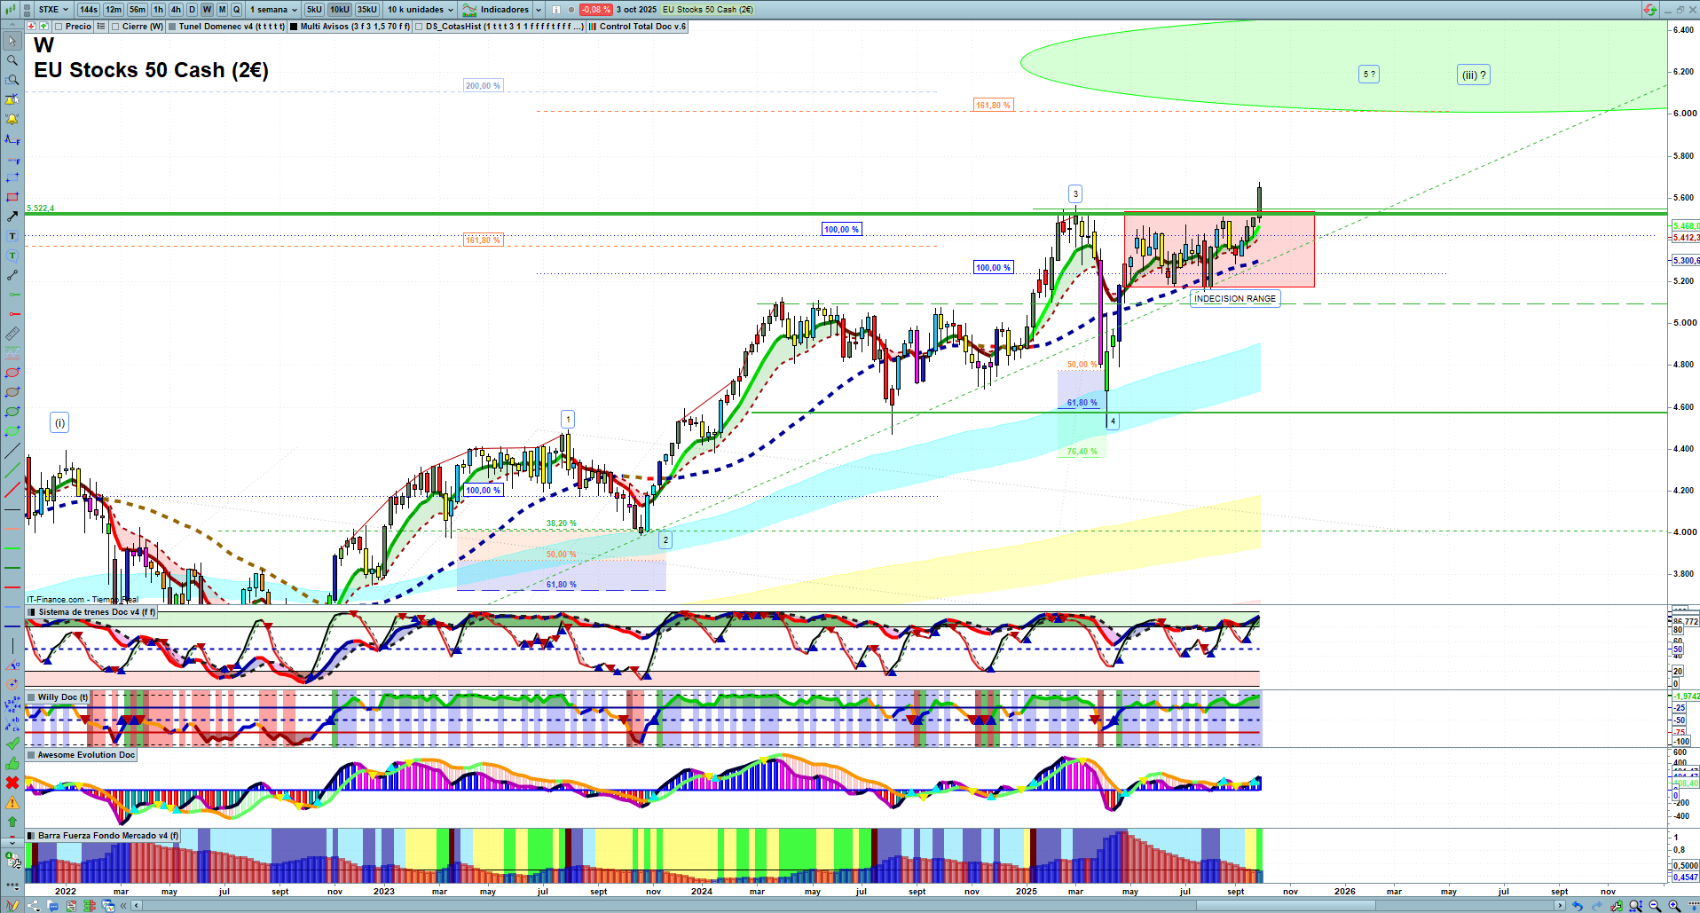Toggle the Tunel Domenec v4 indicator checkbox
Viewport: 1700px width, 913px height.
pyautogui.click(x=172, y=27)
